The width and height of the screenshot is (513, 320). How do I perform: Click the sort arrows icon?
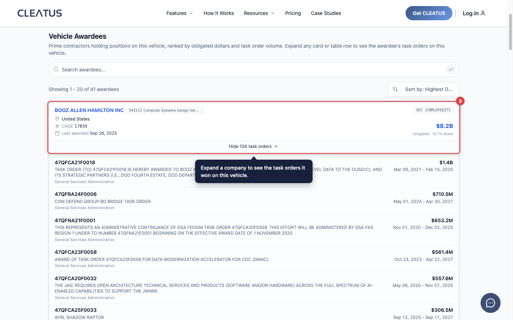coord(395,89)
